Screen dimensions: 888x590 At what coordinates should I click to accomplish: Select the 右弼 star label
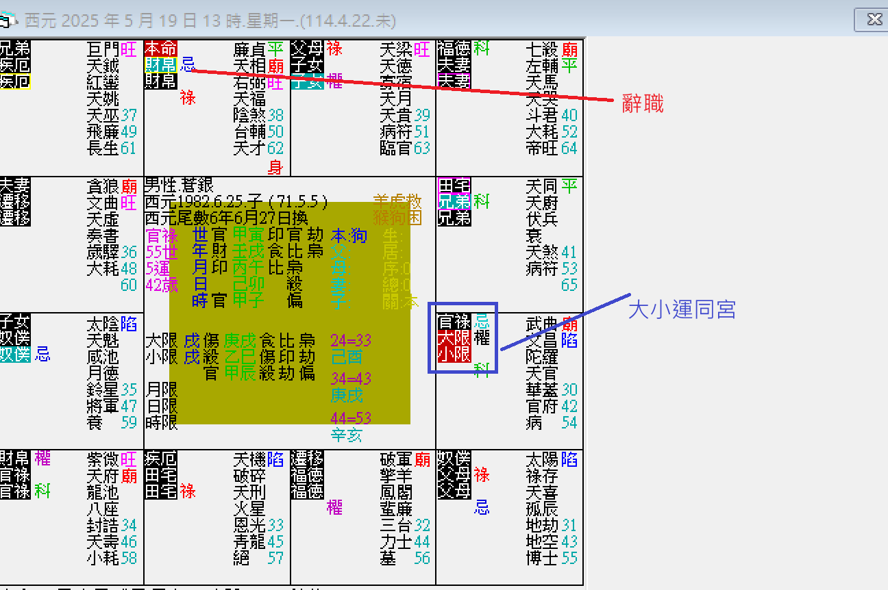coord(249,83)
